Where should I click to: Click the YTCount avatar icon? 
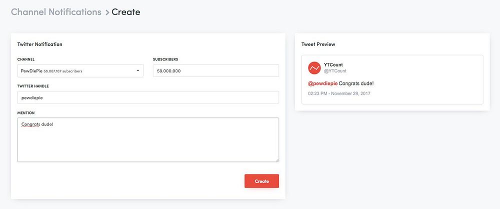pos(314,68)
